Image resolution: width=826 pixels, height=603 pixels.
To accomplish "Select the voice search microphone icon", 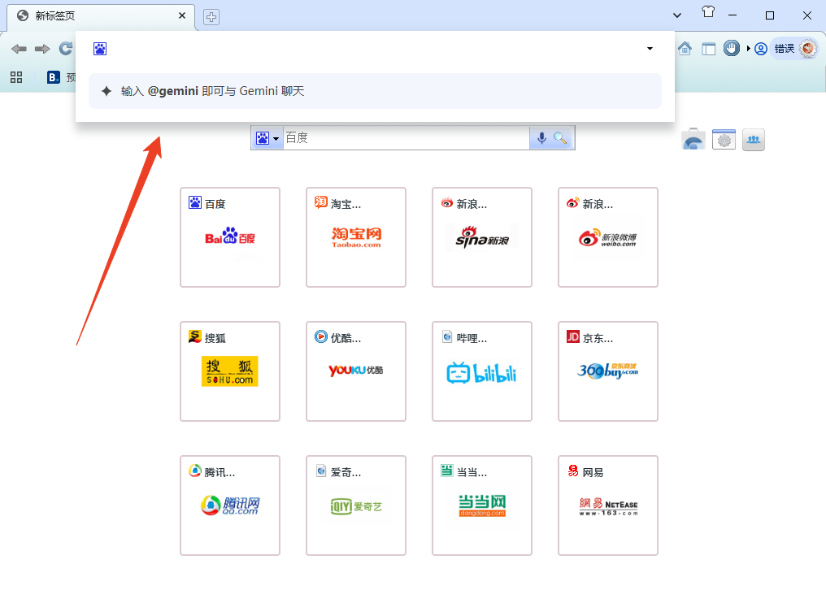I will 542,137.
